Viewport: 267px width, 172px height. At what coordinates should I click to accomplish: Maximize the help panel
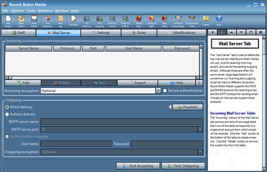point(251,32)
